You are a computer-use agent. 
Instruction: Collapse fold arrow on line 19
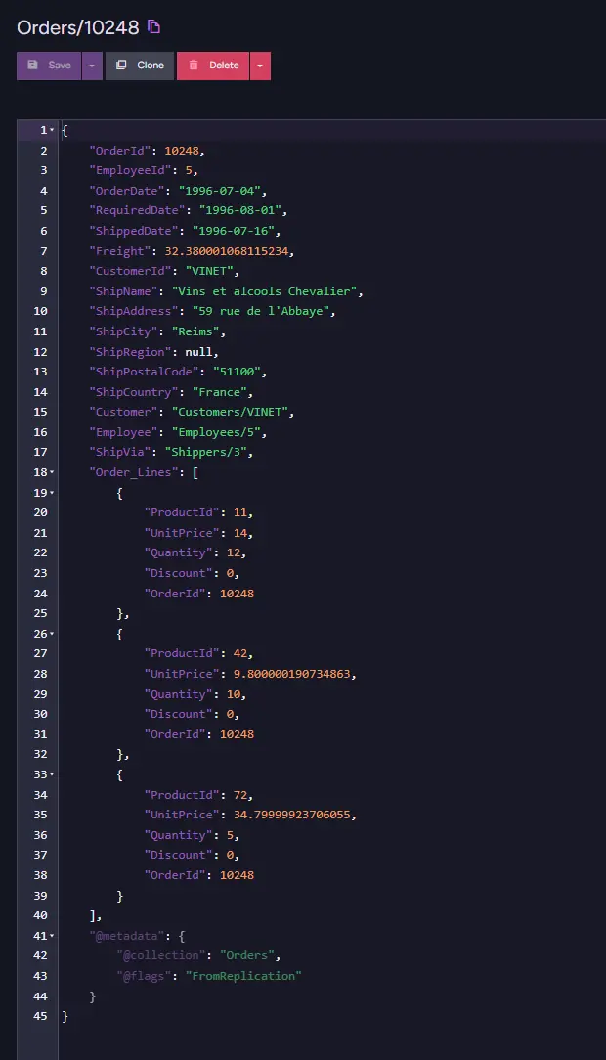point(52,492)
